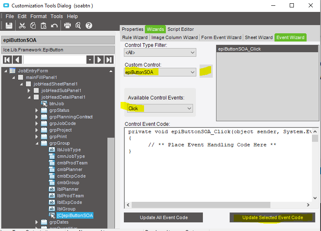Click code editor horizontal scrollbar right arrow
321x231 pixels.
308,205
